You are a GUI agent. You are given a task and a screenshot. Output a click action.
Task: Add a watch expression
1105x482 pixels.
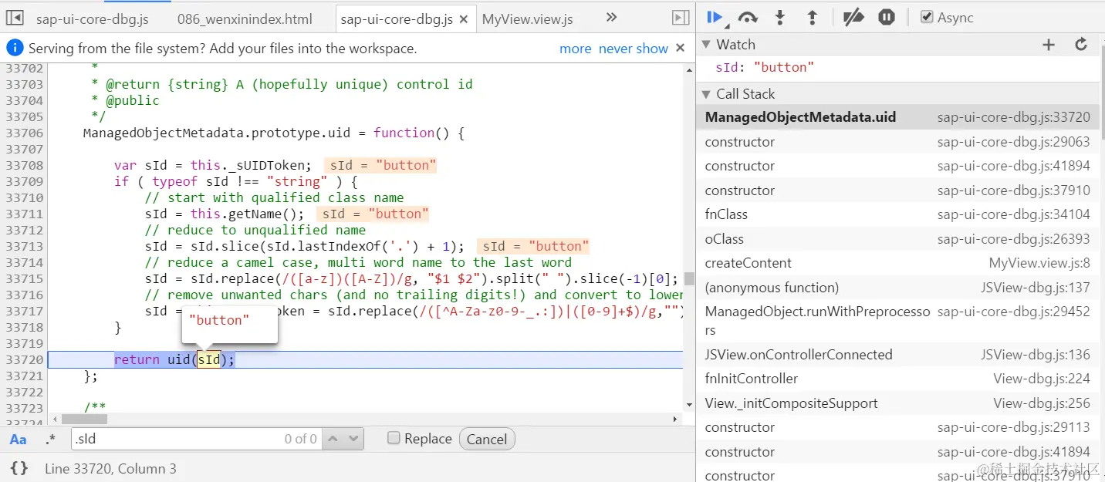click(x=1048, y=45)
